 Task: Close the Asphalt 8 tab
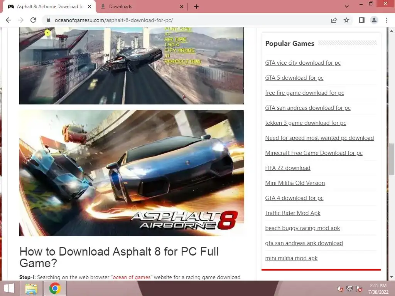click(89, 7)
